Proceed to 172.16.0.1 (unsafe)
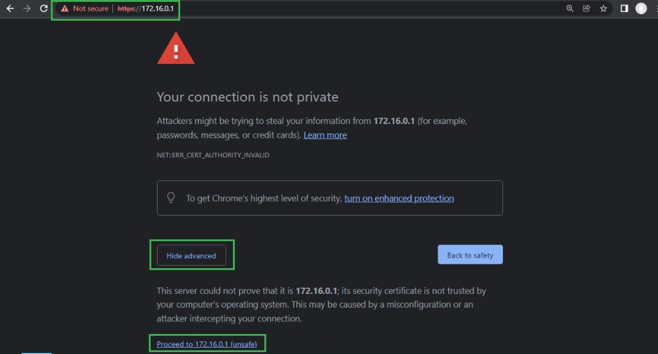Viewport: 658px width, 354px height. pyautogui.click(x=207, y=344)
